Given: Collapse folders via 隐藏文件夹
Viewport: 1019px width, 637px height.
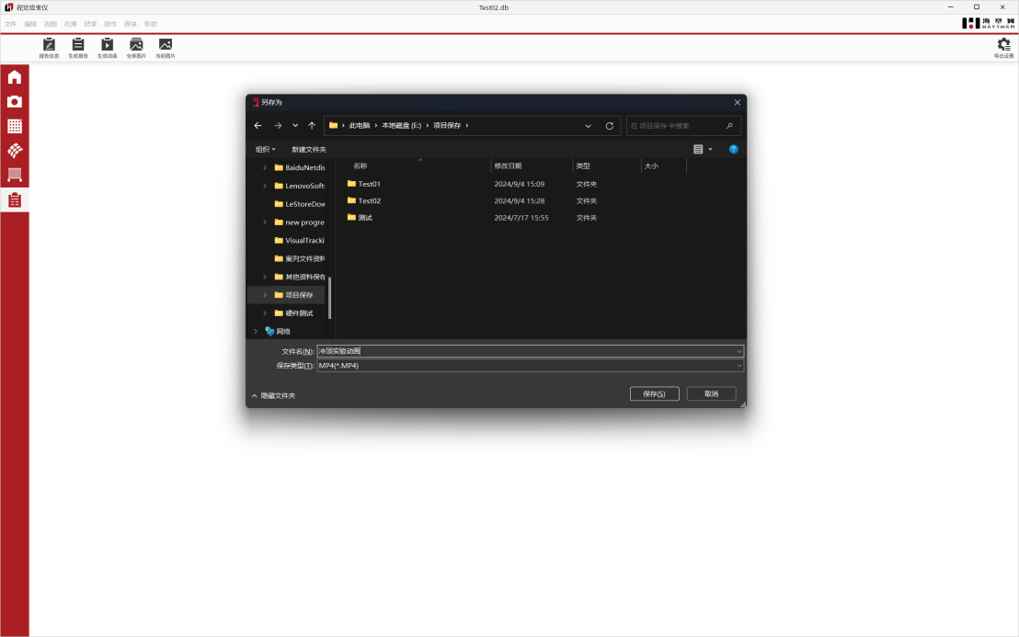Looking at the screenshot, I should pyautogui.click(x=273, y=395).
